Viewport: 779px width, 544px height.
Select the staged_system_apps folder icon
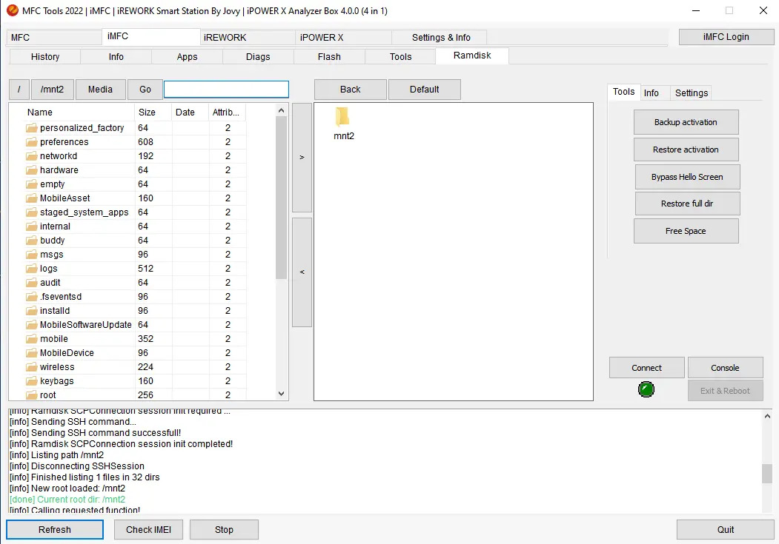click(x=32, y=212)
